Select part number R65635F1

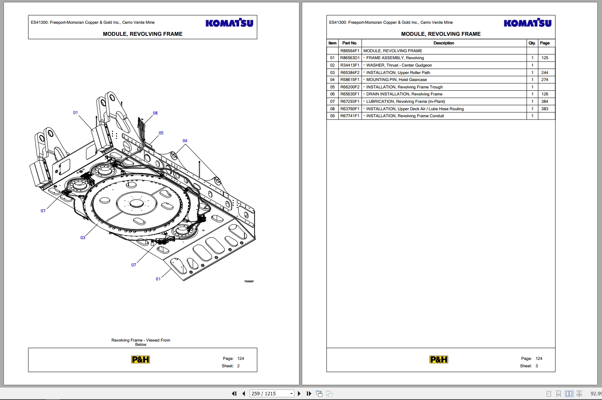click(x=350, y=94)
